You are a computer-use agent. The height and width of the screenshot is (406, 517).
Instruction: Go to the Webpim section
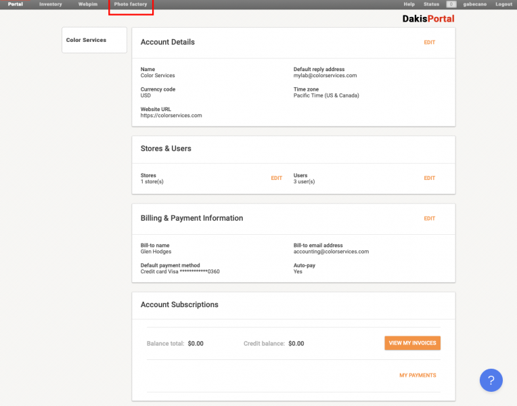88,5
